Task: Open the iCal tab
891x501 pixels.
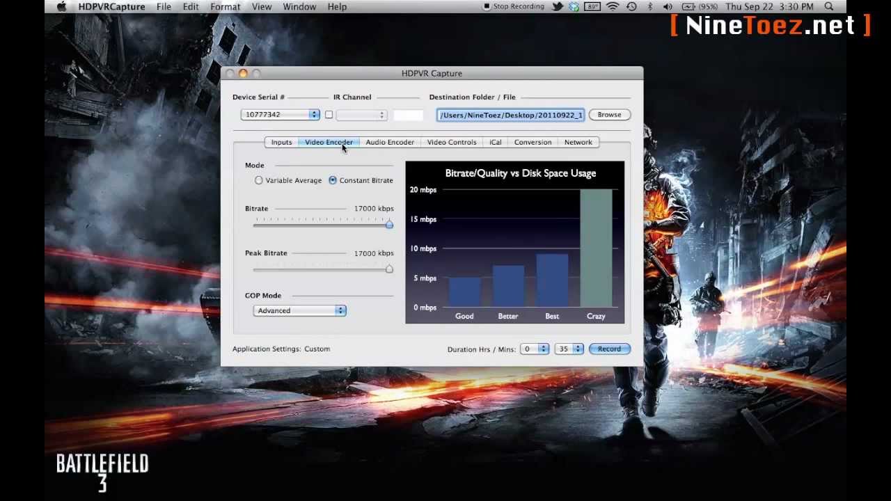Action: [x=495, y=142]
